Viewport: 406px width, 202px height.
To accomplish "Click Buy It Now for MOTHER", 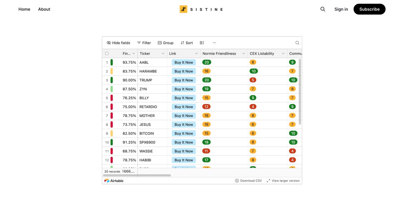I will [x=184, y=116].
